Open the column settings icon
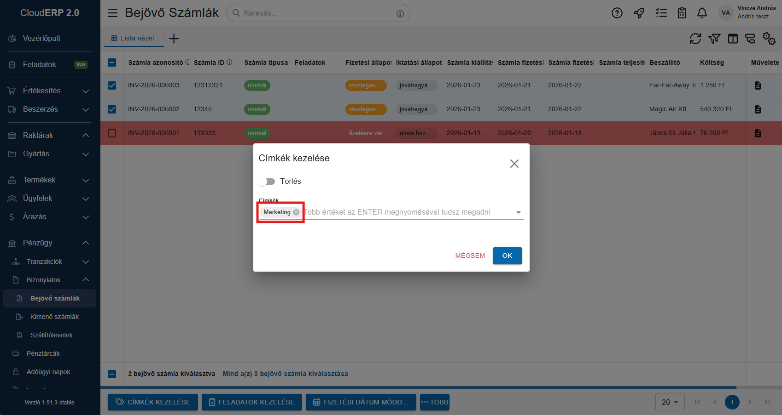 (732, 39)
